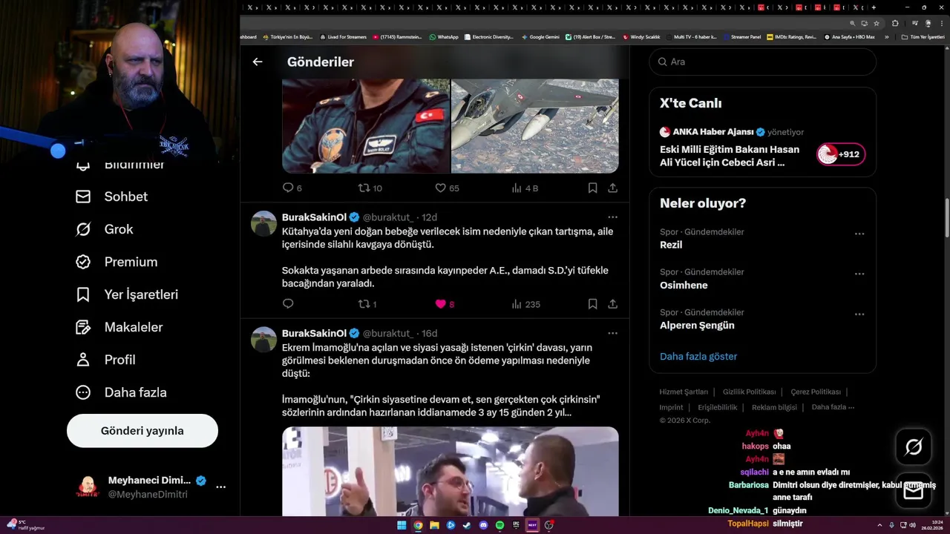Viewport: 950px width, 534px height.
Task: Open Streamer Panel bookmark
Action: click(741, 36)
